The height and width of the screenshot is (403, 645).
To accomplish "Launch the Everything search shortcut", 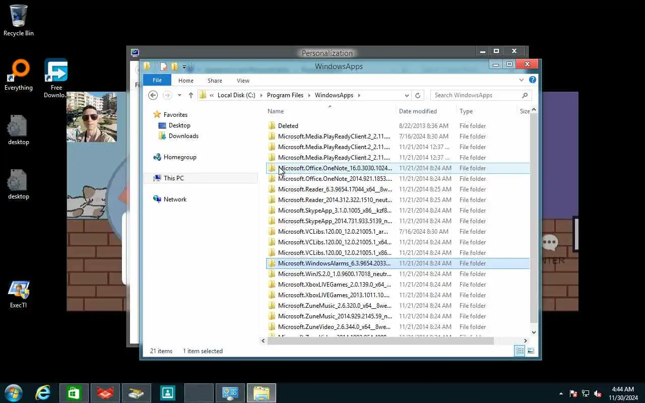I will point(19,75).
